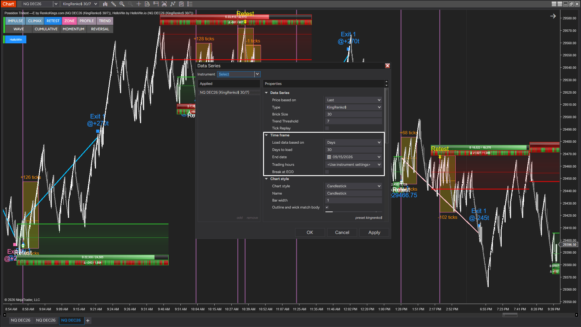581x327 pixels.
Task: Click the Apply button
Action: [x=374, y=232]
